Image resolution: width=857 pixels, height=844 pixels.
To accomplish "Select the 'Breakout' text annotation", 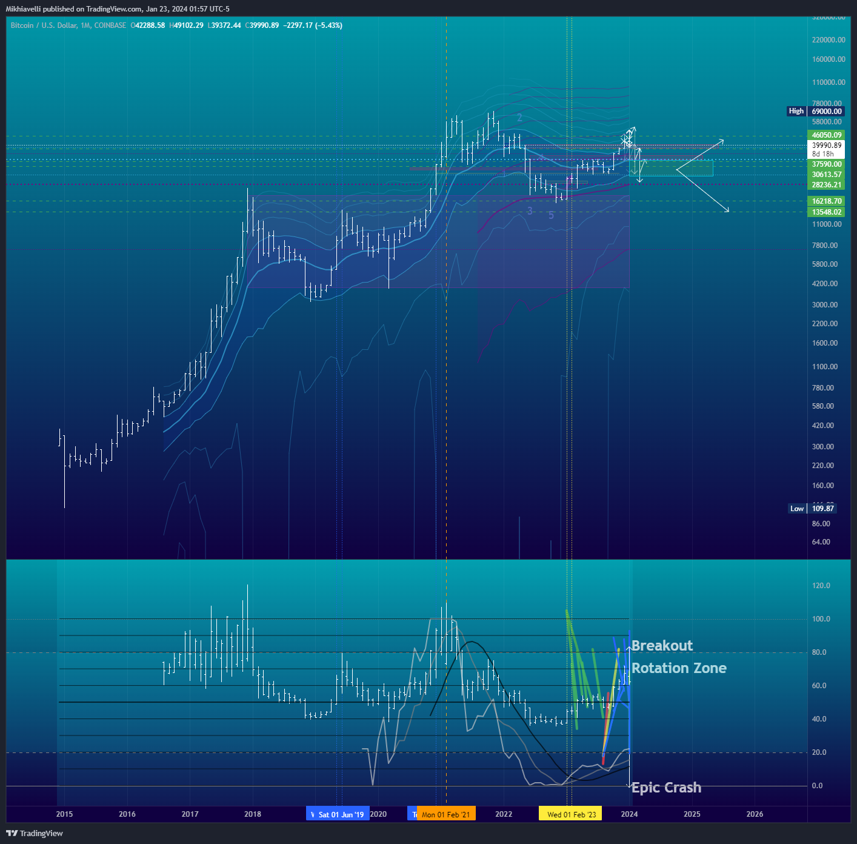I will point(662,646).
